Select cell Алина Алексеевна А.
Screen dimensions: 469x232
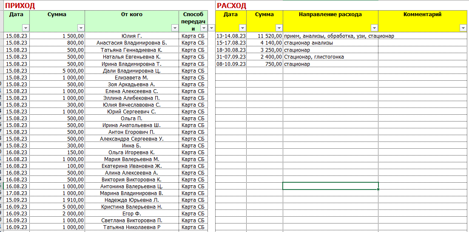pyautogui.click(x=132, y=173)
